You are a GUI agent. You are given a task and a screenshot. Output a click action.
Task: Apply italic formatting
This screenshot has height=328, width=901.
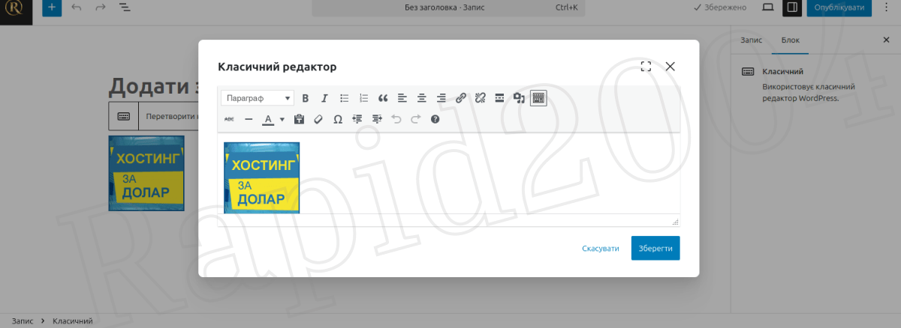coord(324,98)
